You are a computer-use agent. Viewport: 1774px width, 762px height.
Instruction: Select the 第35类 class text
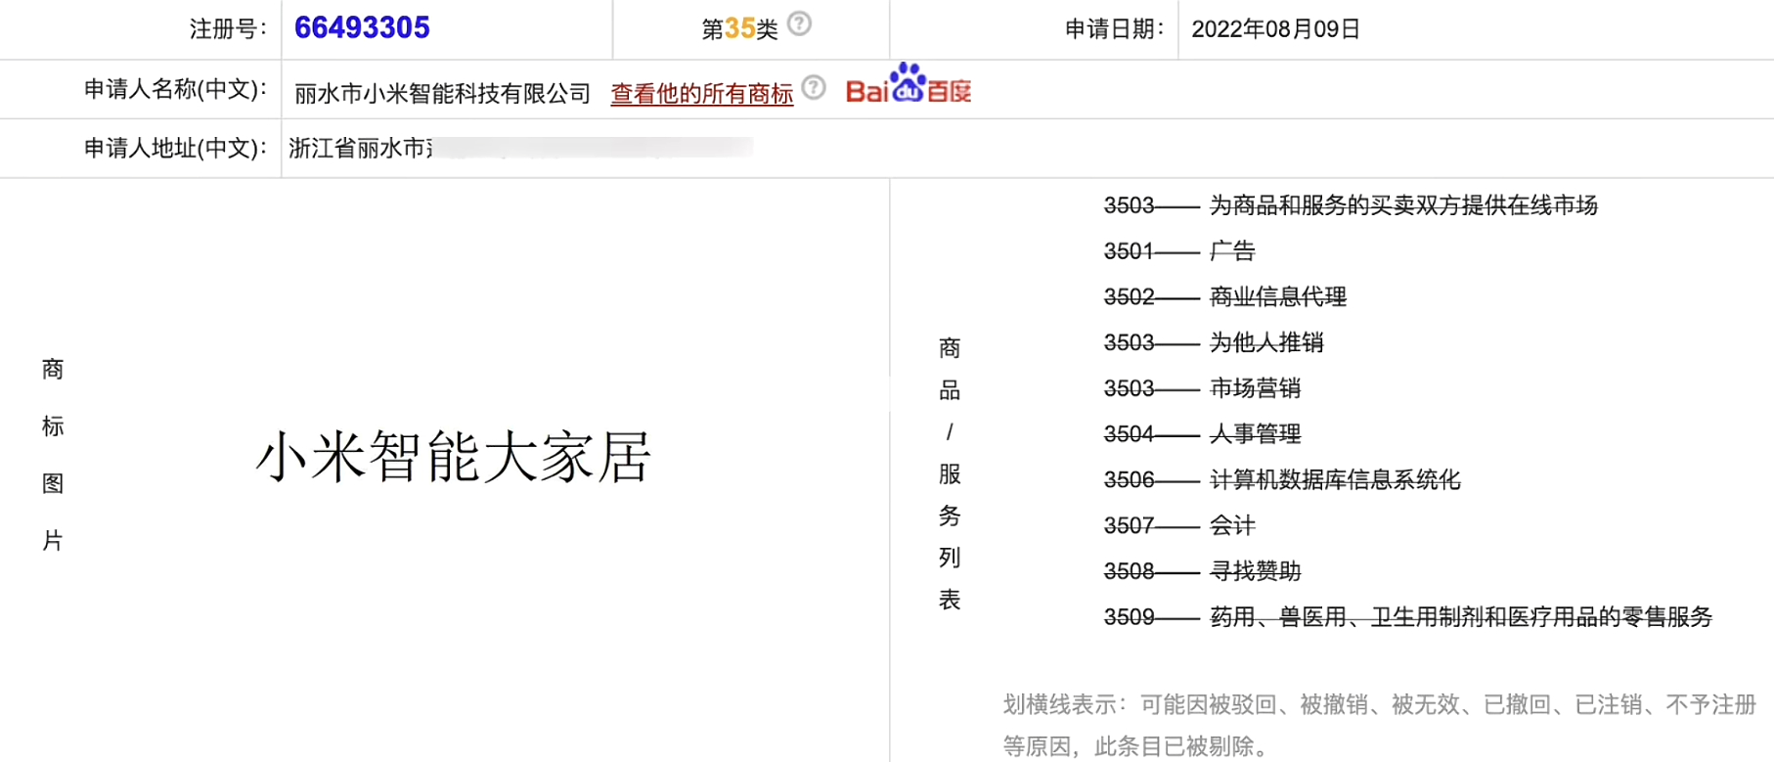(739, 29)
